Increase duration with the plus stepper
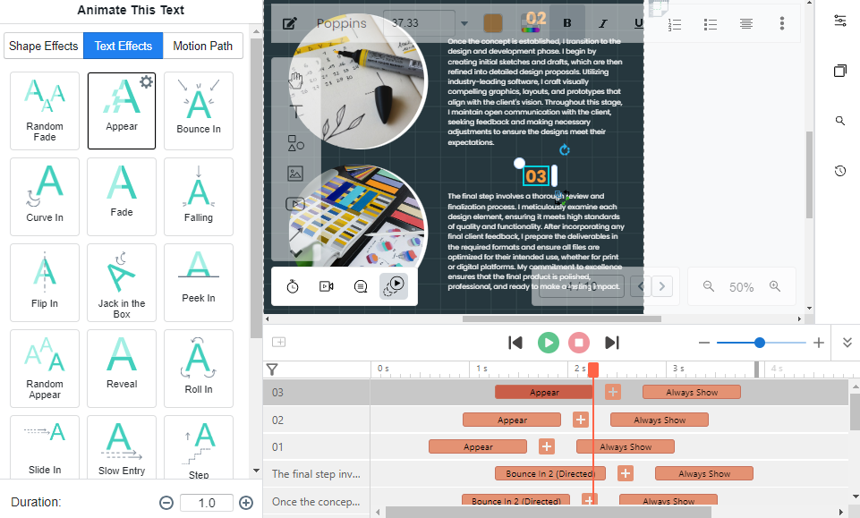 [x=246, y=503]
